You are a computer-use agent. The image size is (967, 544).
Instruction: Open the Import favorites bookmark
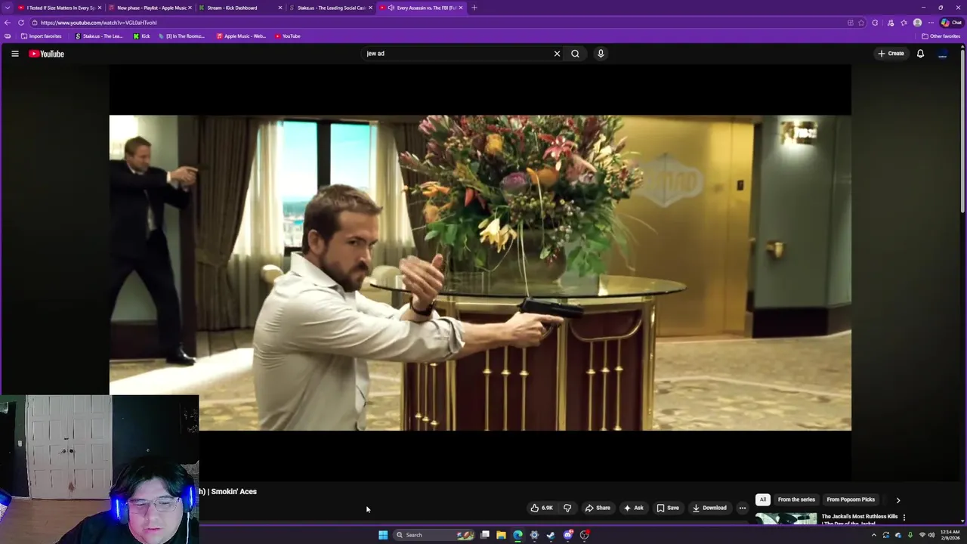click(41, 36)
